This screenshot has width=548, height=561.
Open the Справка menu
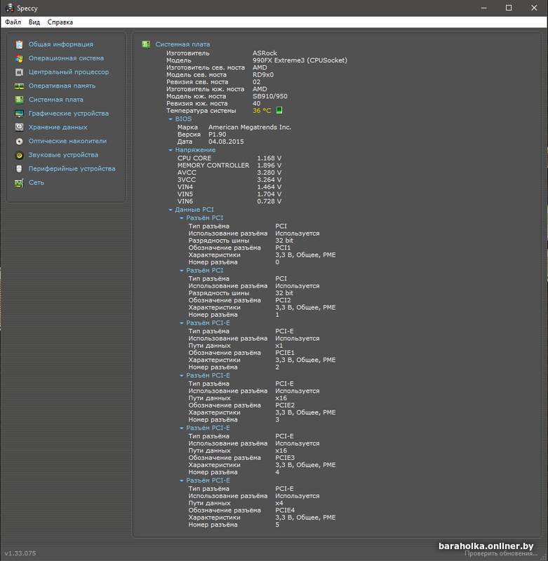(x=60, y=22)
